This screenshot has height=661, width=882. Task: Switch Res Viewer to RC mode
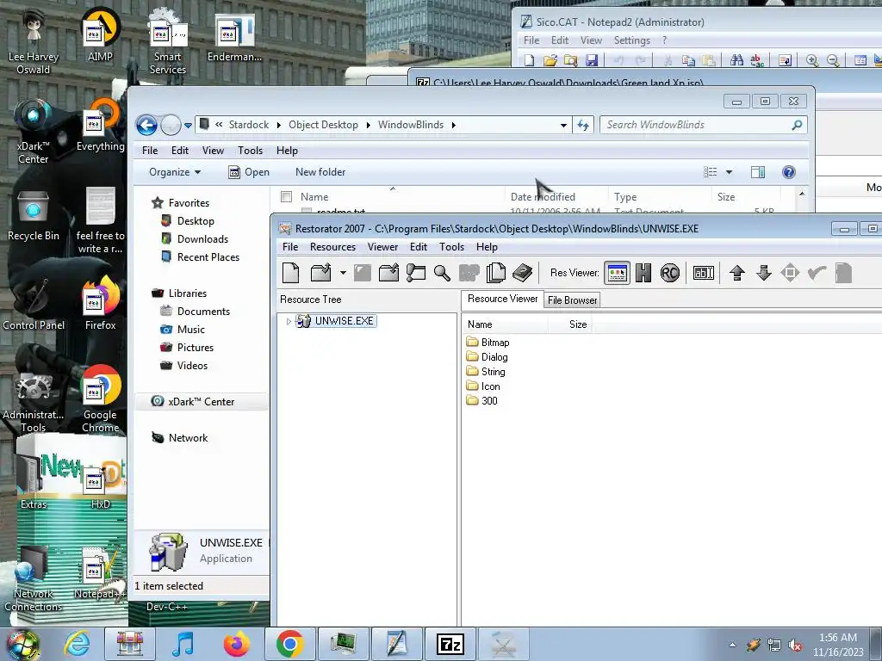pyautogui.click(x=669, y=273)
